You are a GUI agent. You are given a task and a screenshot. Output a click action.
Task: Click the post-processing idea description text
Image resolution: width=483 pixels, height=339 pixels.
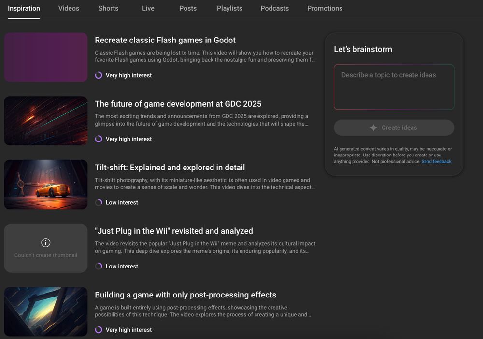(x=203, y=311)
